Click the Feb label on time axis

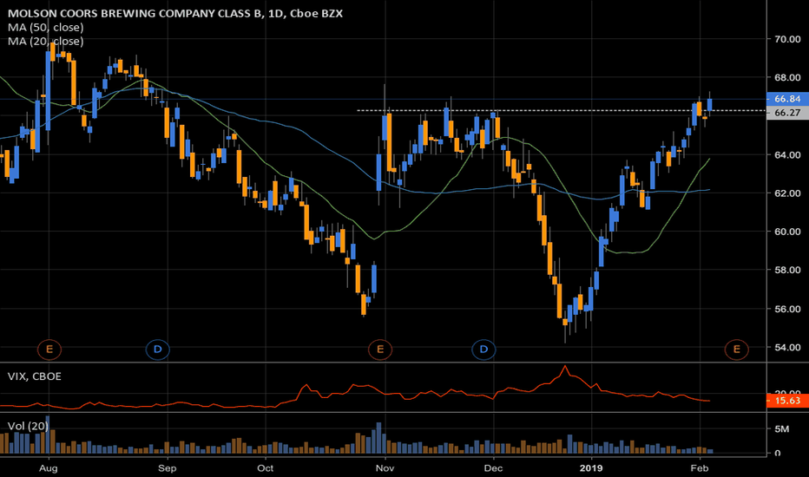click(700, 468)
